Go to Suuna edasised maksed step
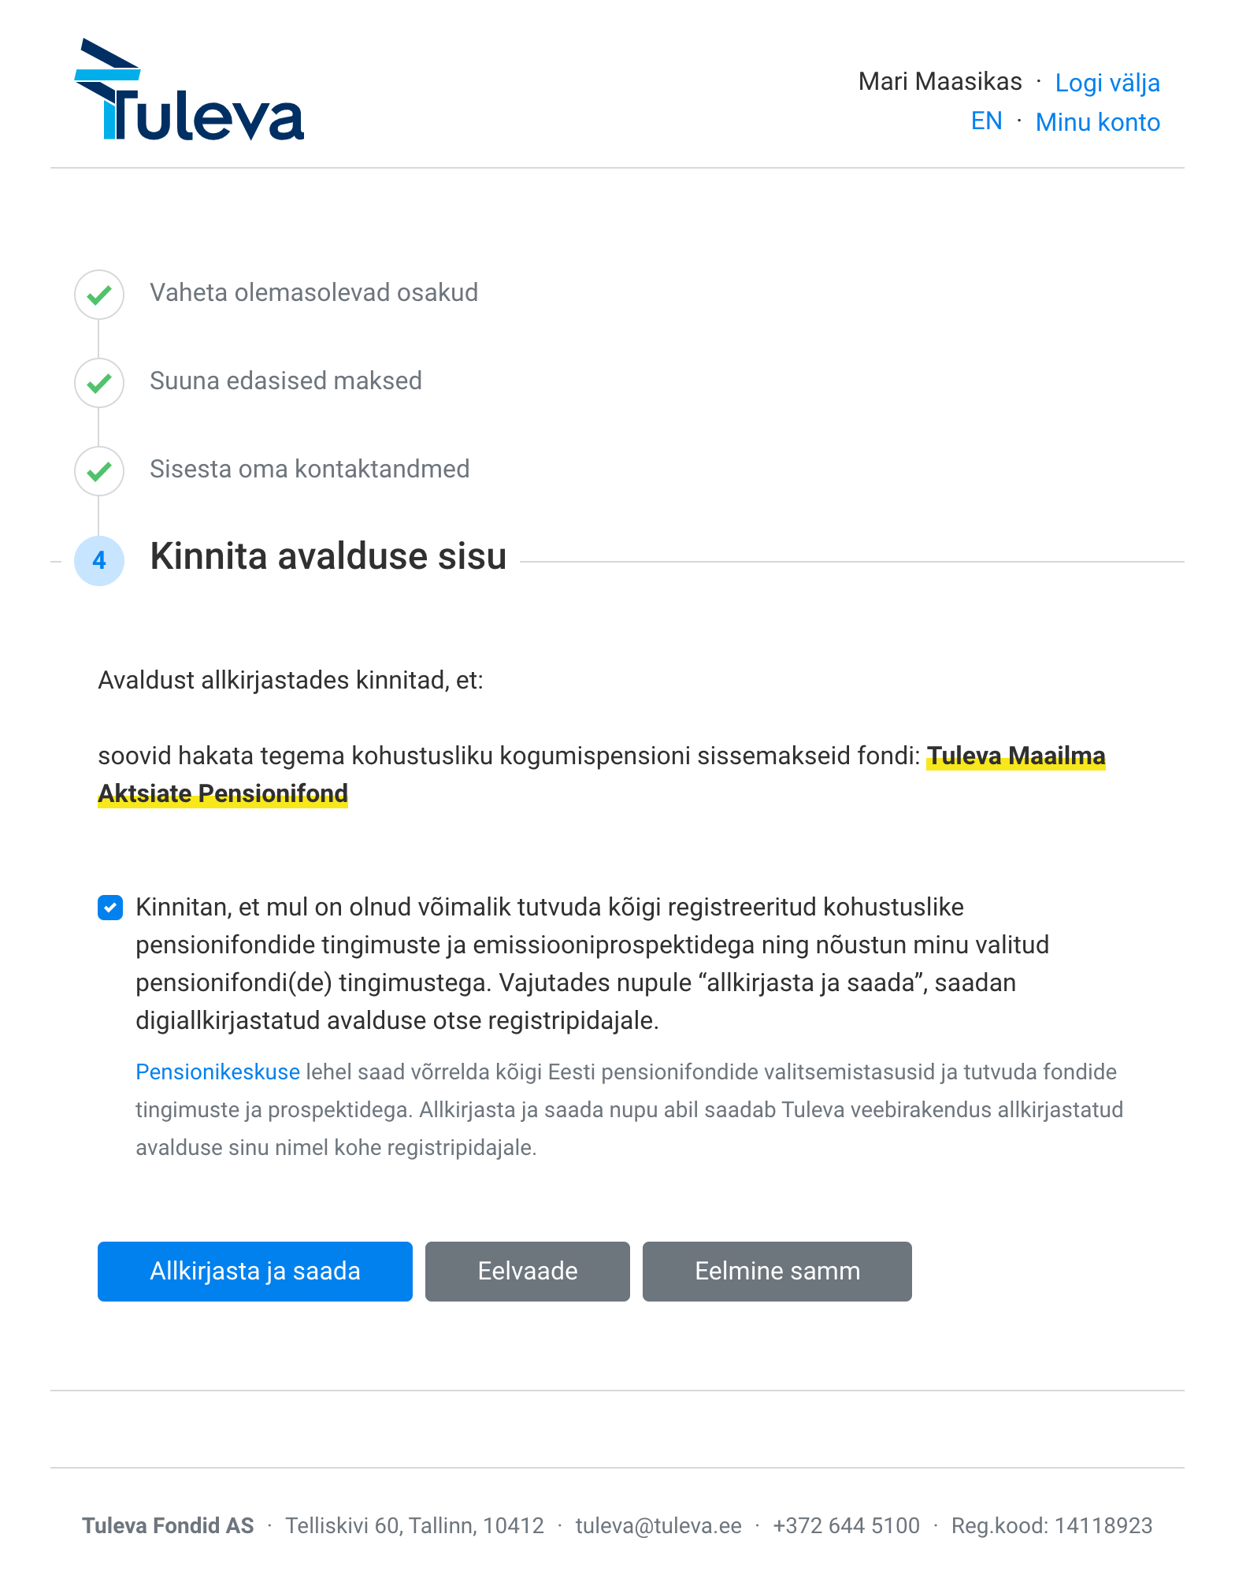1235x1582 pixels. pyautogui.click(x=286, y=381)
